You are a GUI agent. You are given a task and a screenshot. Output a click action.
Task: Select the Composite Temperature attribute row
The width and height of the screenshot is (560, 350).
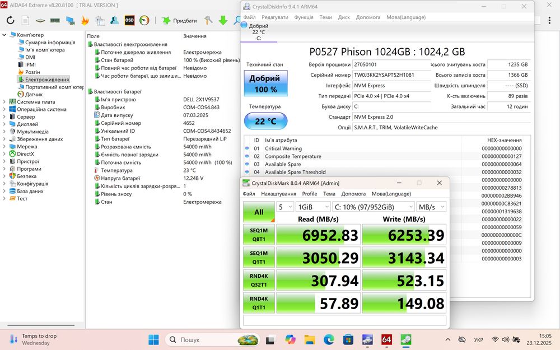[x=384, y=156]
